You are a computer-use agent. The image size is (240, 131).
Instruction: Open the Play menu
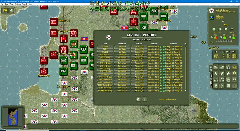(6, 4)
